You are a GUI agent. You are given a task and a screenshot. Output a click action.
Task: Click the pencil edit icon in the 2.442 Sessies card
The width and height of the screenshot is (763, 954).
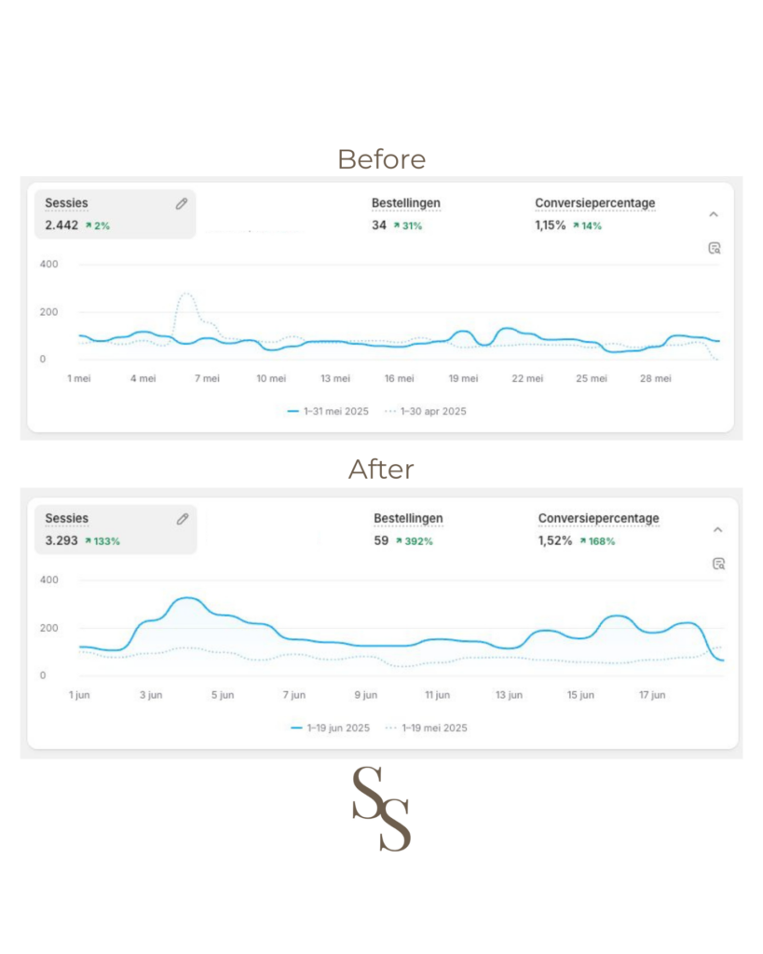182,204
